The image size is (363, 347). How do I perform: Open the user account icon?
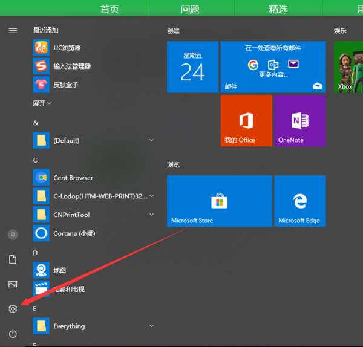coord(13,235)
